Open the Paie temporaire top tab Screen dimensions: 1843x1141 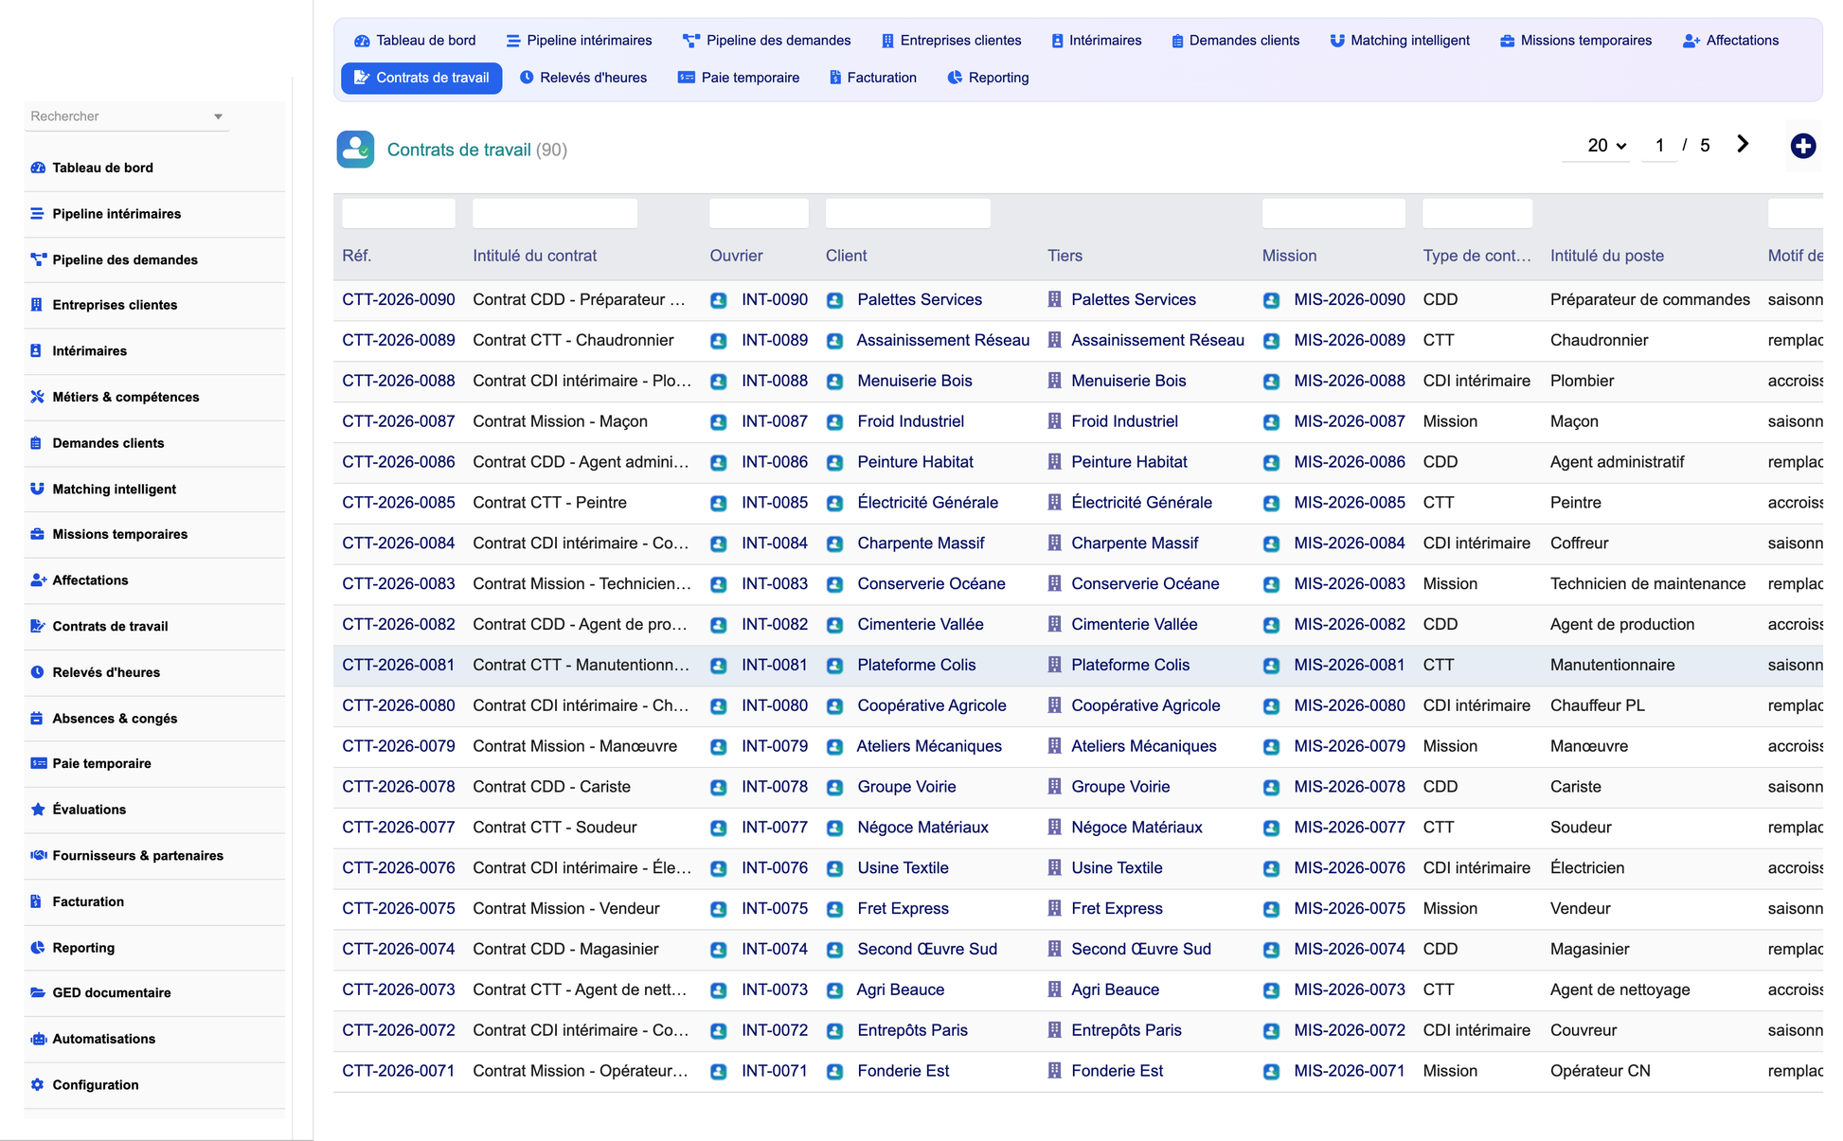click(739, 78)
